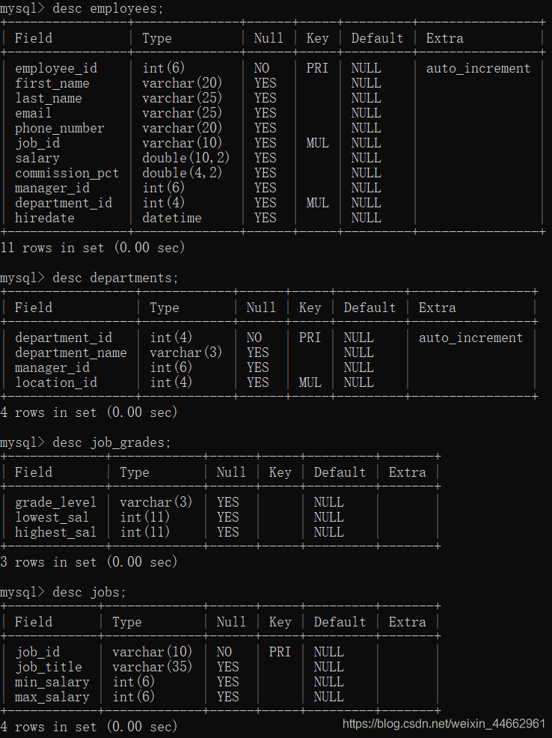The image size is (552, 738).
Task: Select the job_title field name
Action: pos(49,667)
